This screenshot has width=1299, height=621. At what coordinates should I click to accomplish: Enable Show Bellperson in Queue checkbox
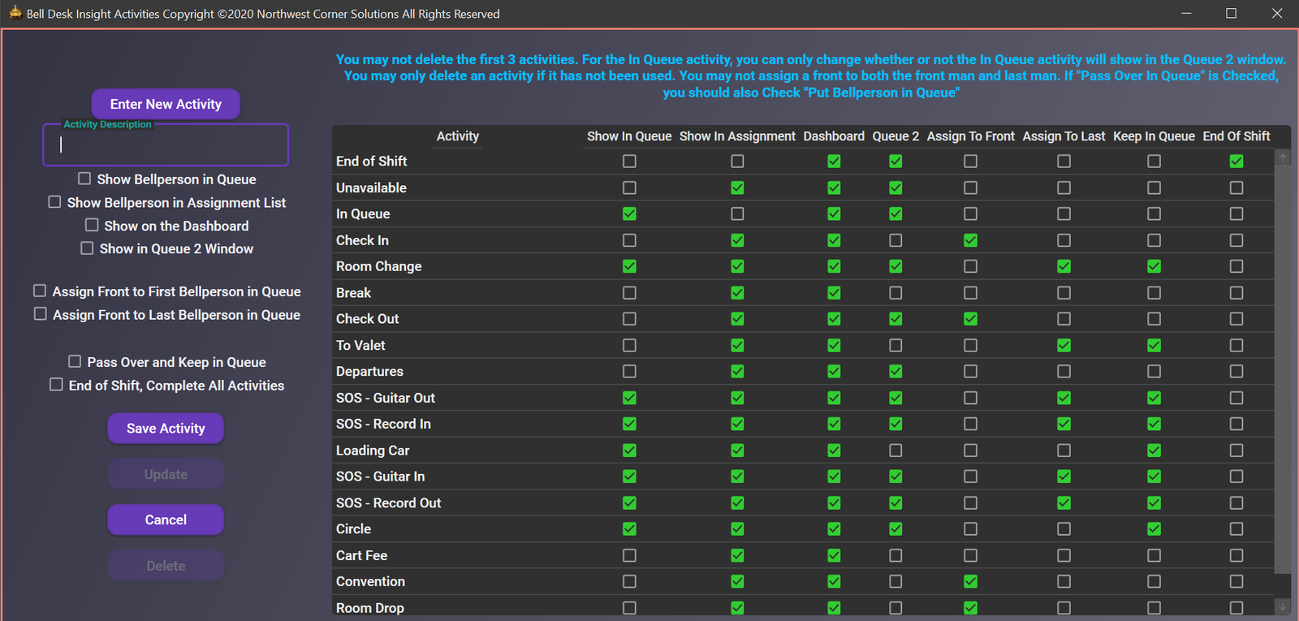pos(84,179)
